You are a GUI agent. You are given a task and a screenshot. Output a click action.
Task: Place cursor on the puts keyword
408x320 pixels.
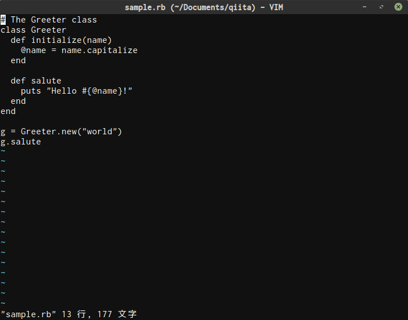pyautogui.click(x=31, y=91)
